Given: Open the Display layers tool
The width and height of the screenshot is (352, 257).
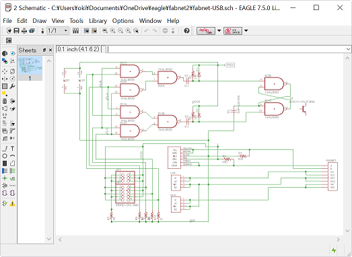Looking at the screenshot, I should coord(5,61).
